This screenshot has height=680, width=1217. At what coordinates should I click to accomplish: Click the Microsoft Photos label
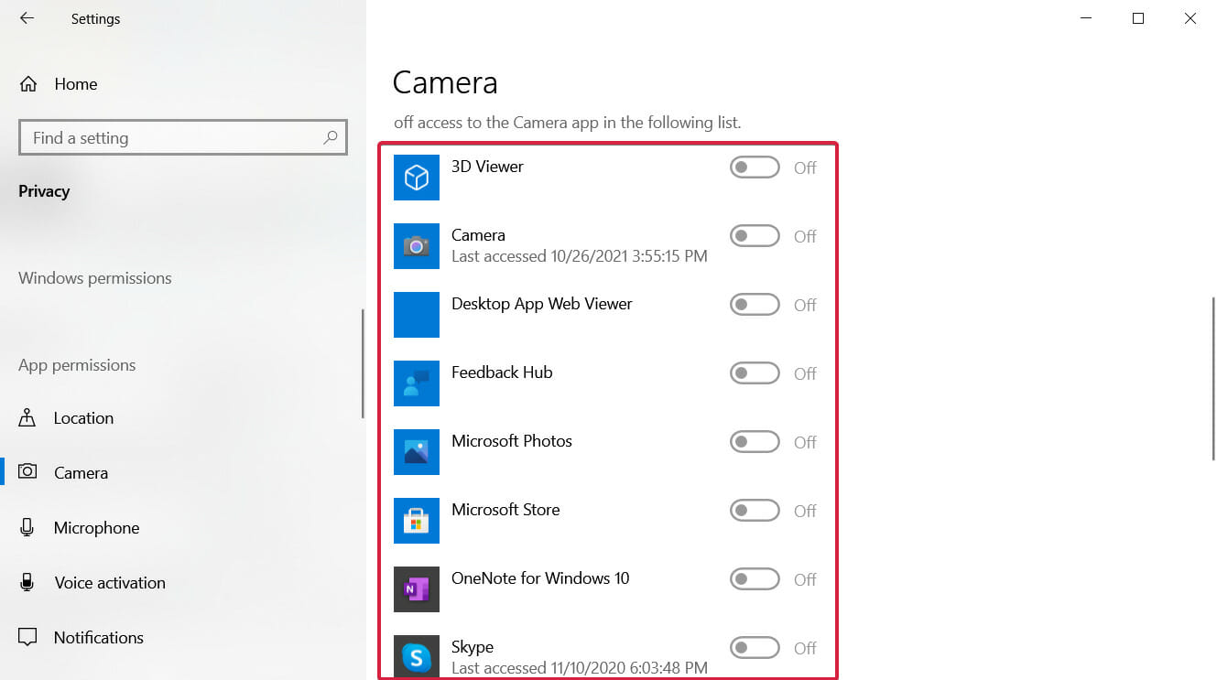pos(512,441)
